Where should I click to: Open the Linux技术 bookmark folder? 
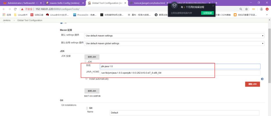click(x=21, y=15)
